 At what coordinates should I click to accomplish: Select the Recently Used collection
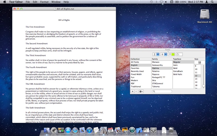(141, 71)
